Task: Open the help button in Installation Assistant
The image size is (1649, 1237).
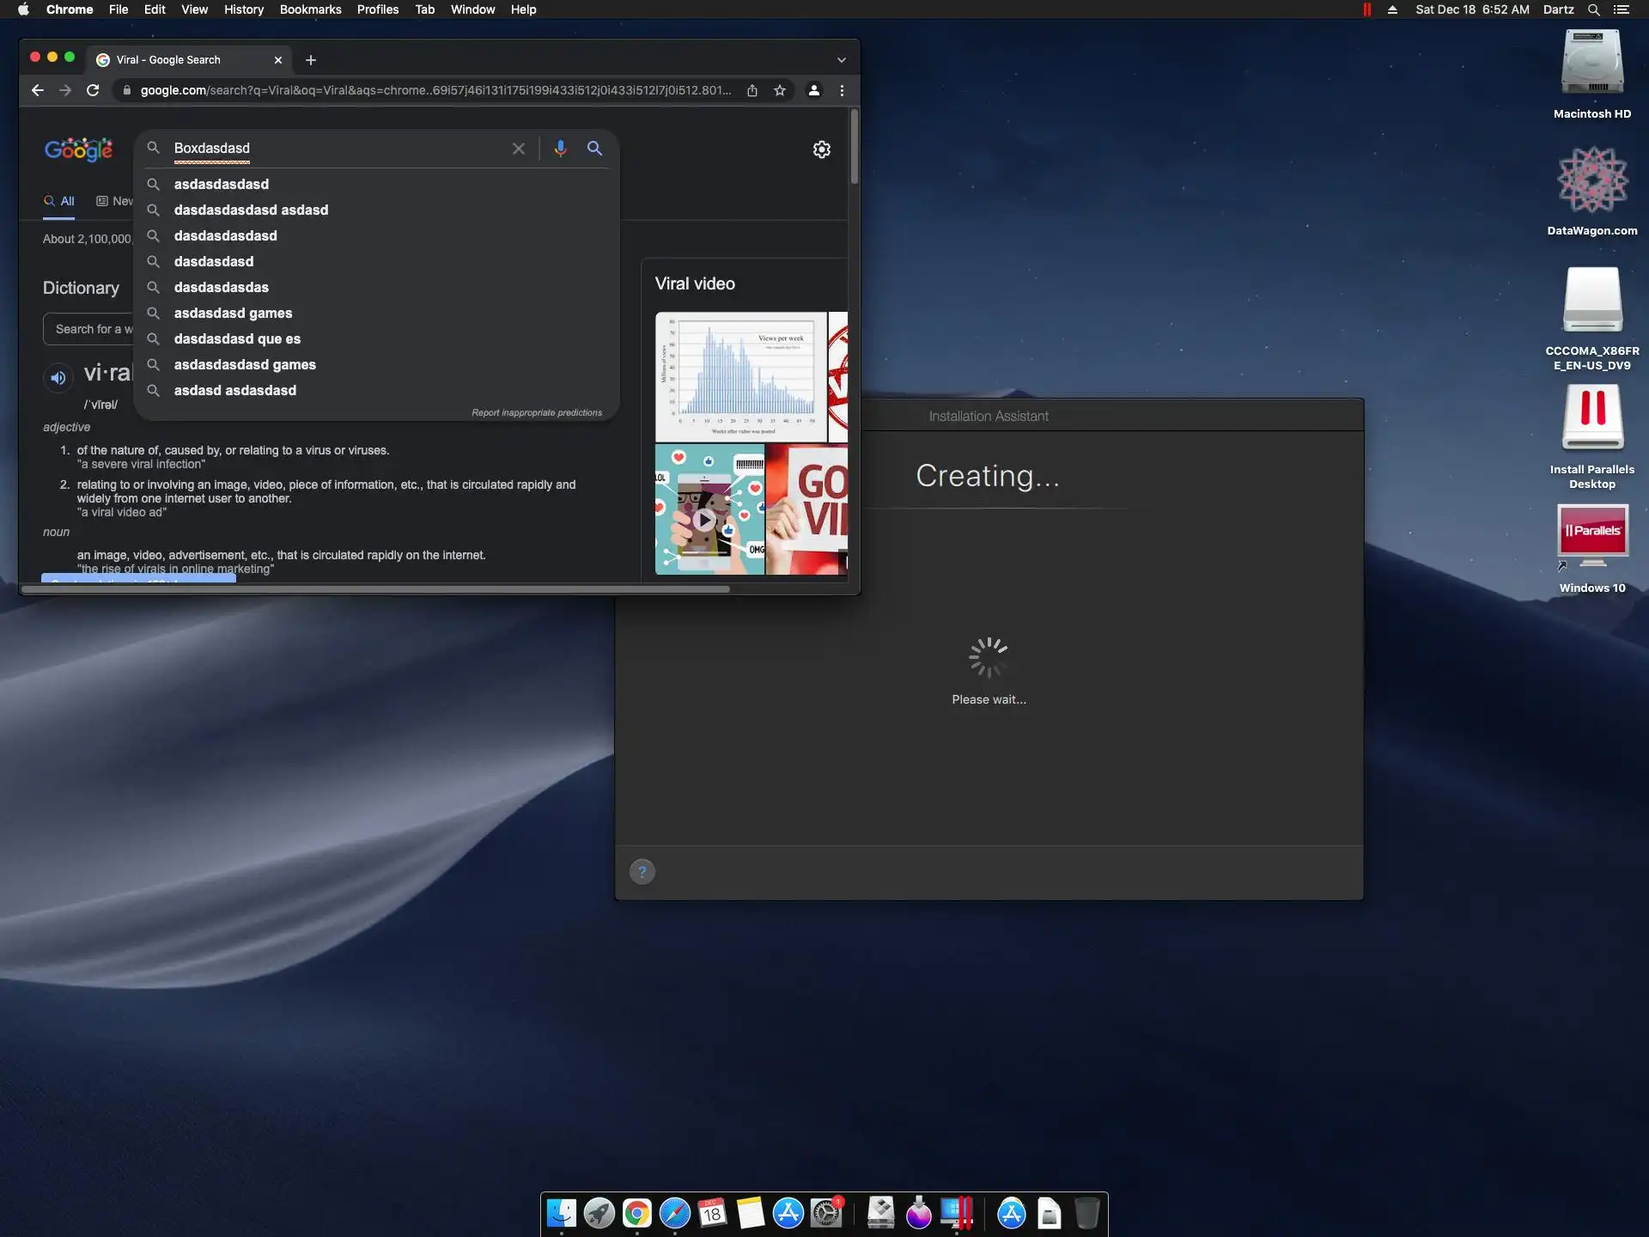Action: (642, 872)
